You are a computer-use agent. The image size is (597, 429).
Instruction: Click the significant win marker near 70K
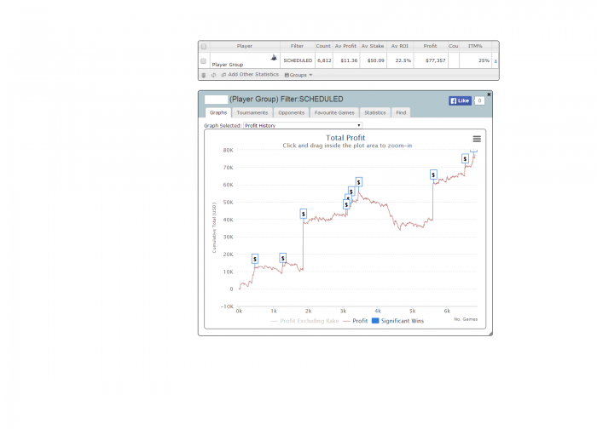465,159
